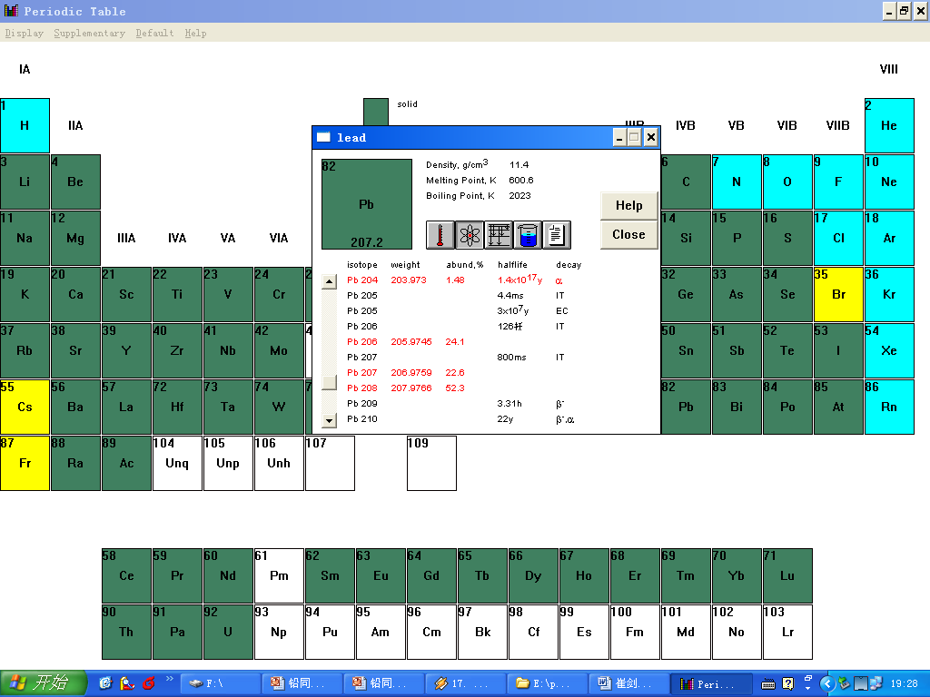Click the help question mark taskbar icon
Viewport: 930px width, 697px height.
point(787,684)
